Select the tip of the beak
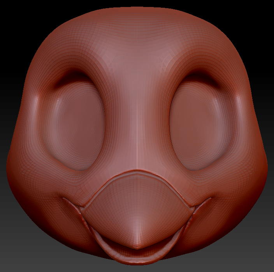Image resolution: width=274 pixels, height=272 pixels. click(x=136, y=246)
